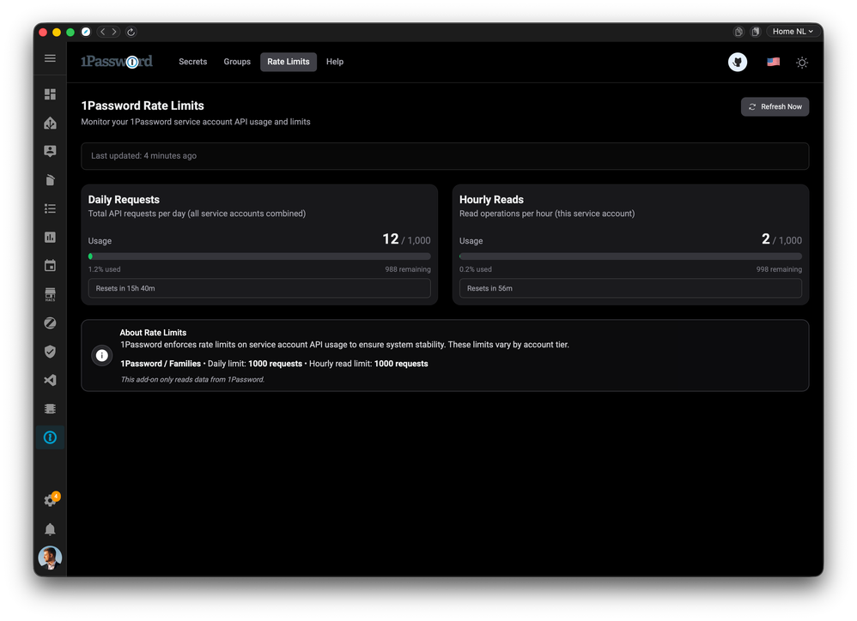Open the Calendar icon in sidebar

point(50,266)
